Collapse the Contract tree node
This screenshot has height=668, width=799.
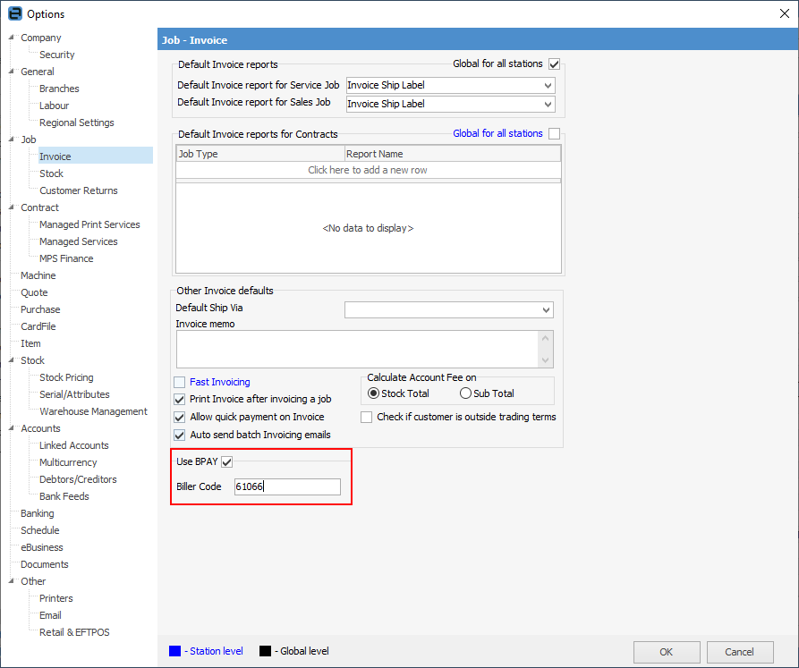12,207
